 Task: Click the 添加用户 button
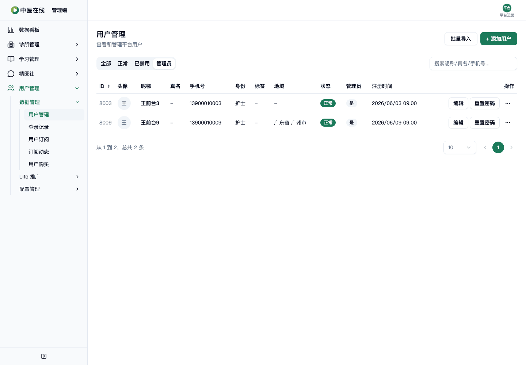(499, 39)
